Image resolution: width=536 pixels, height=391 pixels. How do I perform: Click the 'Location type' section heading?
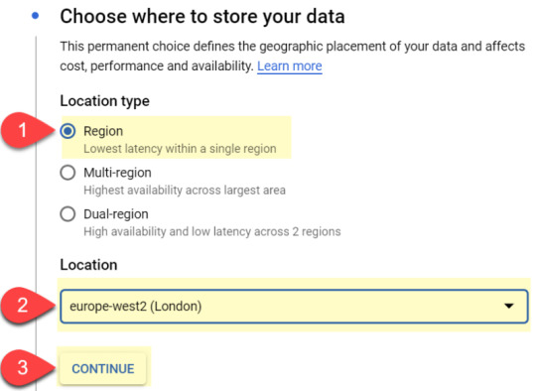pyautogui.click(x=104, y=101)
